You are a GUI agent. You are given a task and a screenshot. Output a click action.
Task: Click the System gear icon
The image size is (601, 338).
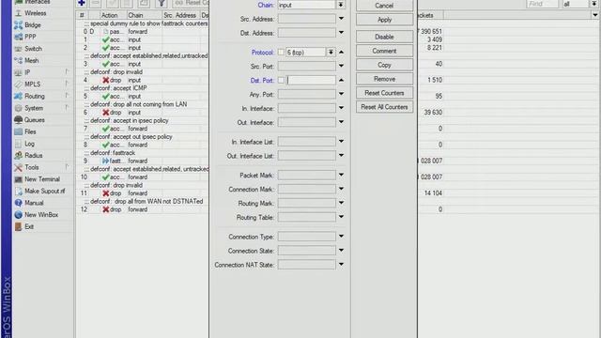pyautogui.click(x=18, y=108)
